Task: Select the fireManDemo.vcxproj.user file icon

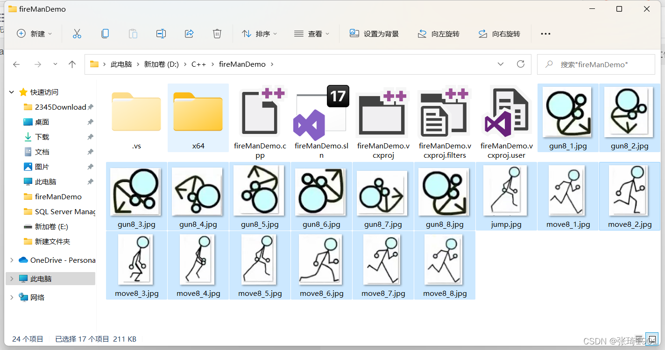Action: (x=506, y=112)
